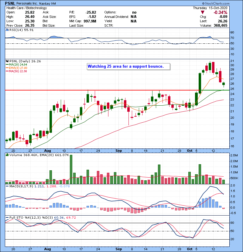Click the 'Watching 25 area' annotation box

click(x=128, y=66)
